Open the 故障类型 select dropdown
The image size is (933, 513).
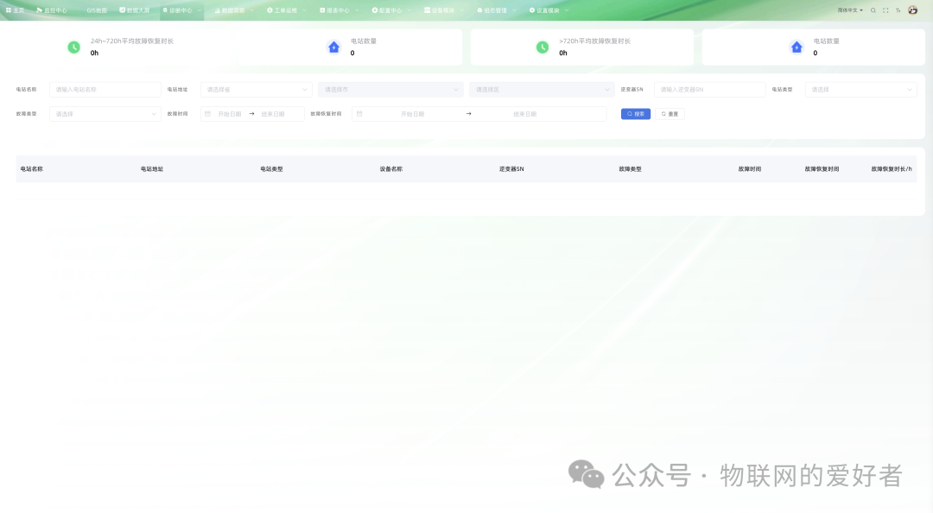coord(105,114)
